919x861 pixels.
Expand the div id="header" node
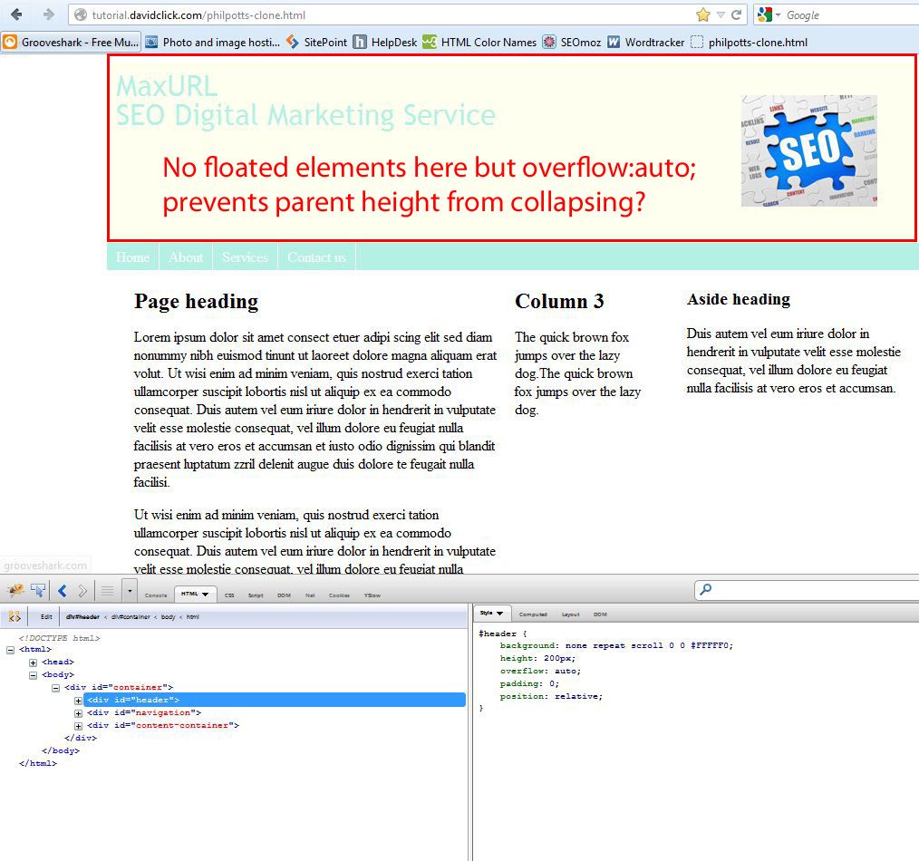point(78,701)
